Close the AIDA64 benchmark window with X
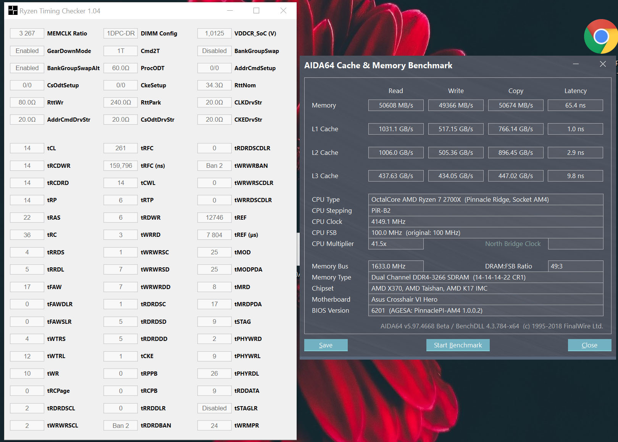Image resolution: width=618 pixels, height=442 pixels. coord(603,64)
